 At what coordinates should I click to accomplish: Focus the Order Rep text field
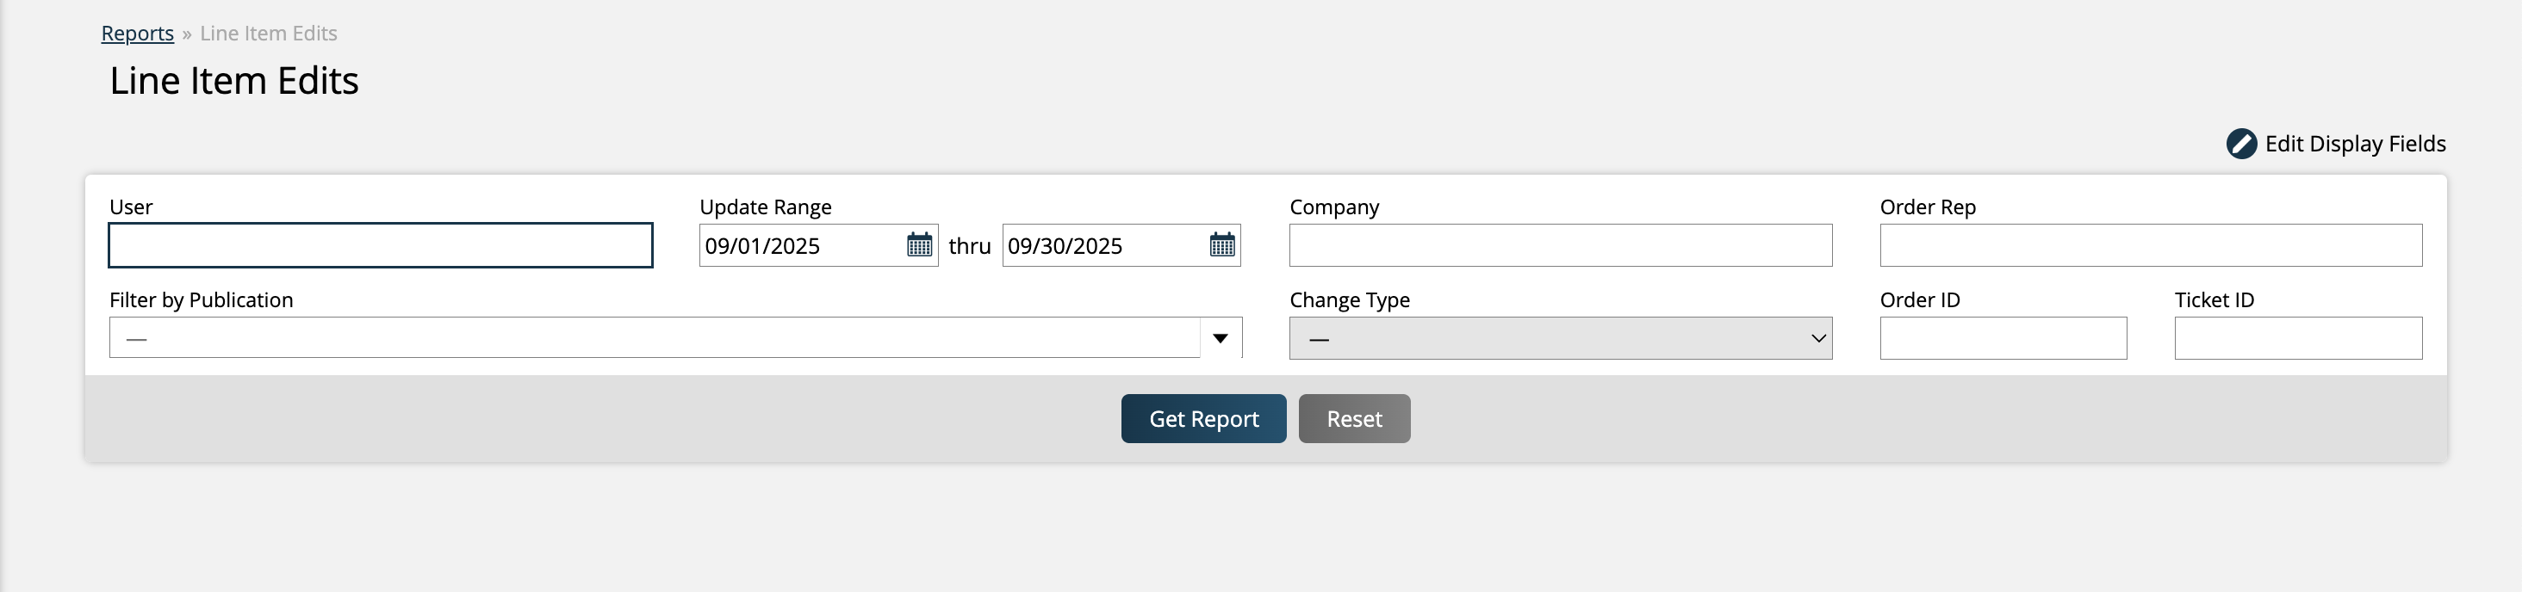pyautogui.click(x=2150, y=245)
